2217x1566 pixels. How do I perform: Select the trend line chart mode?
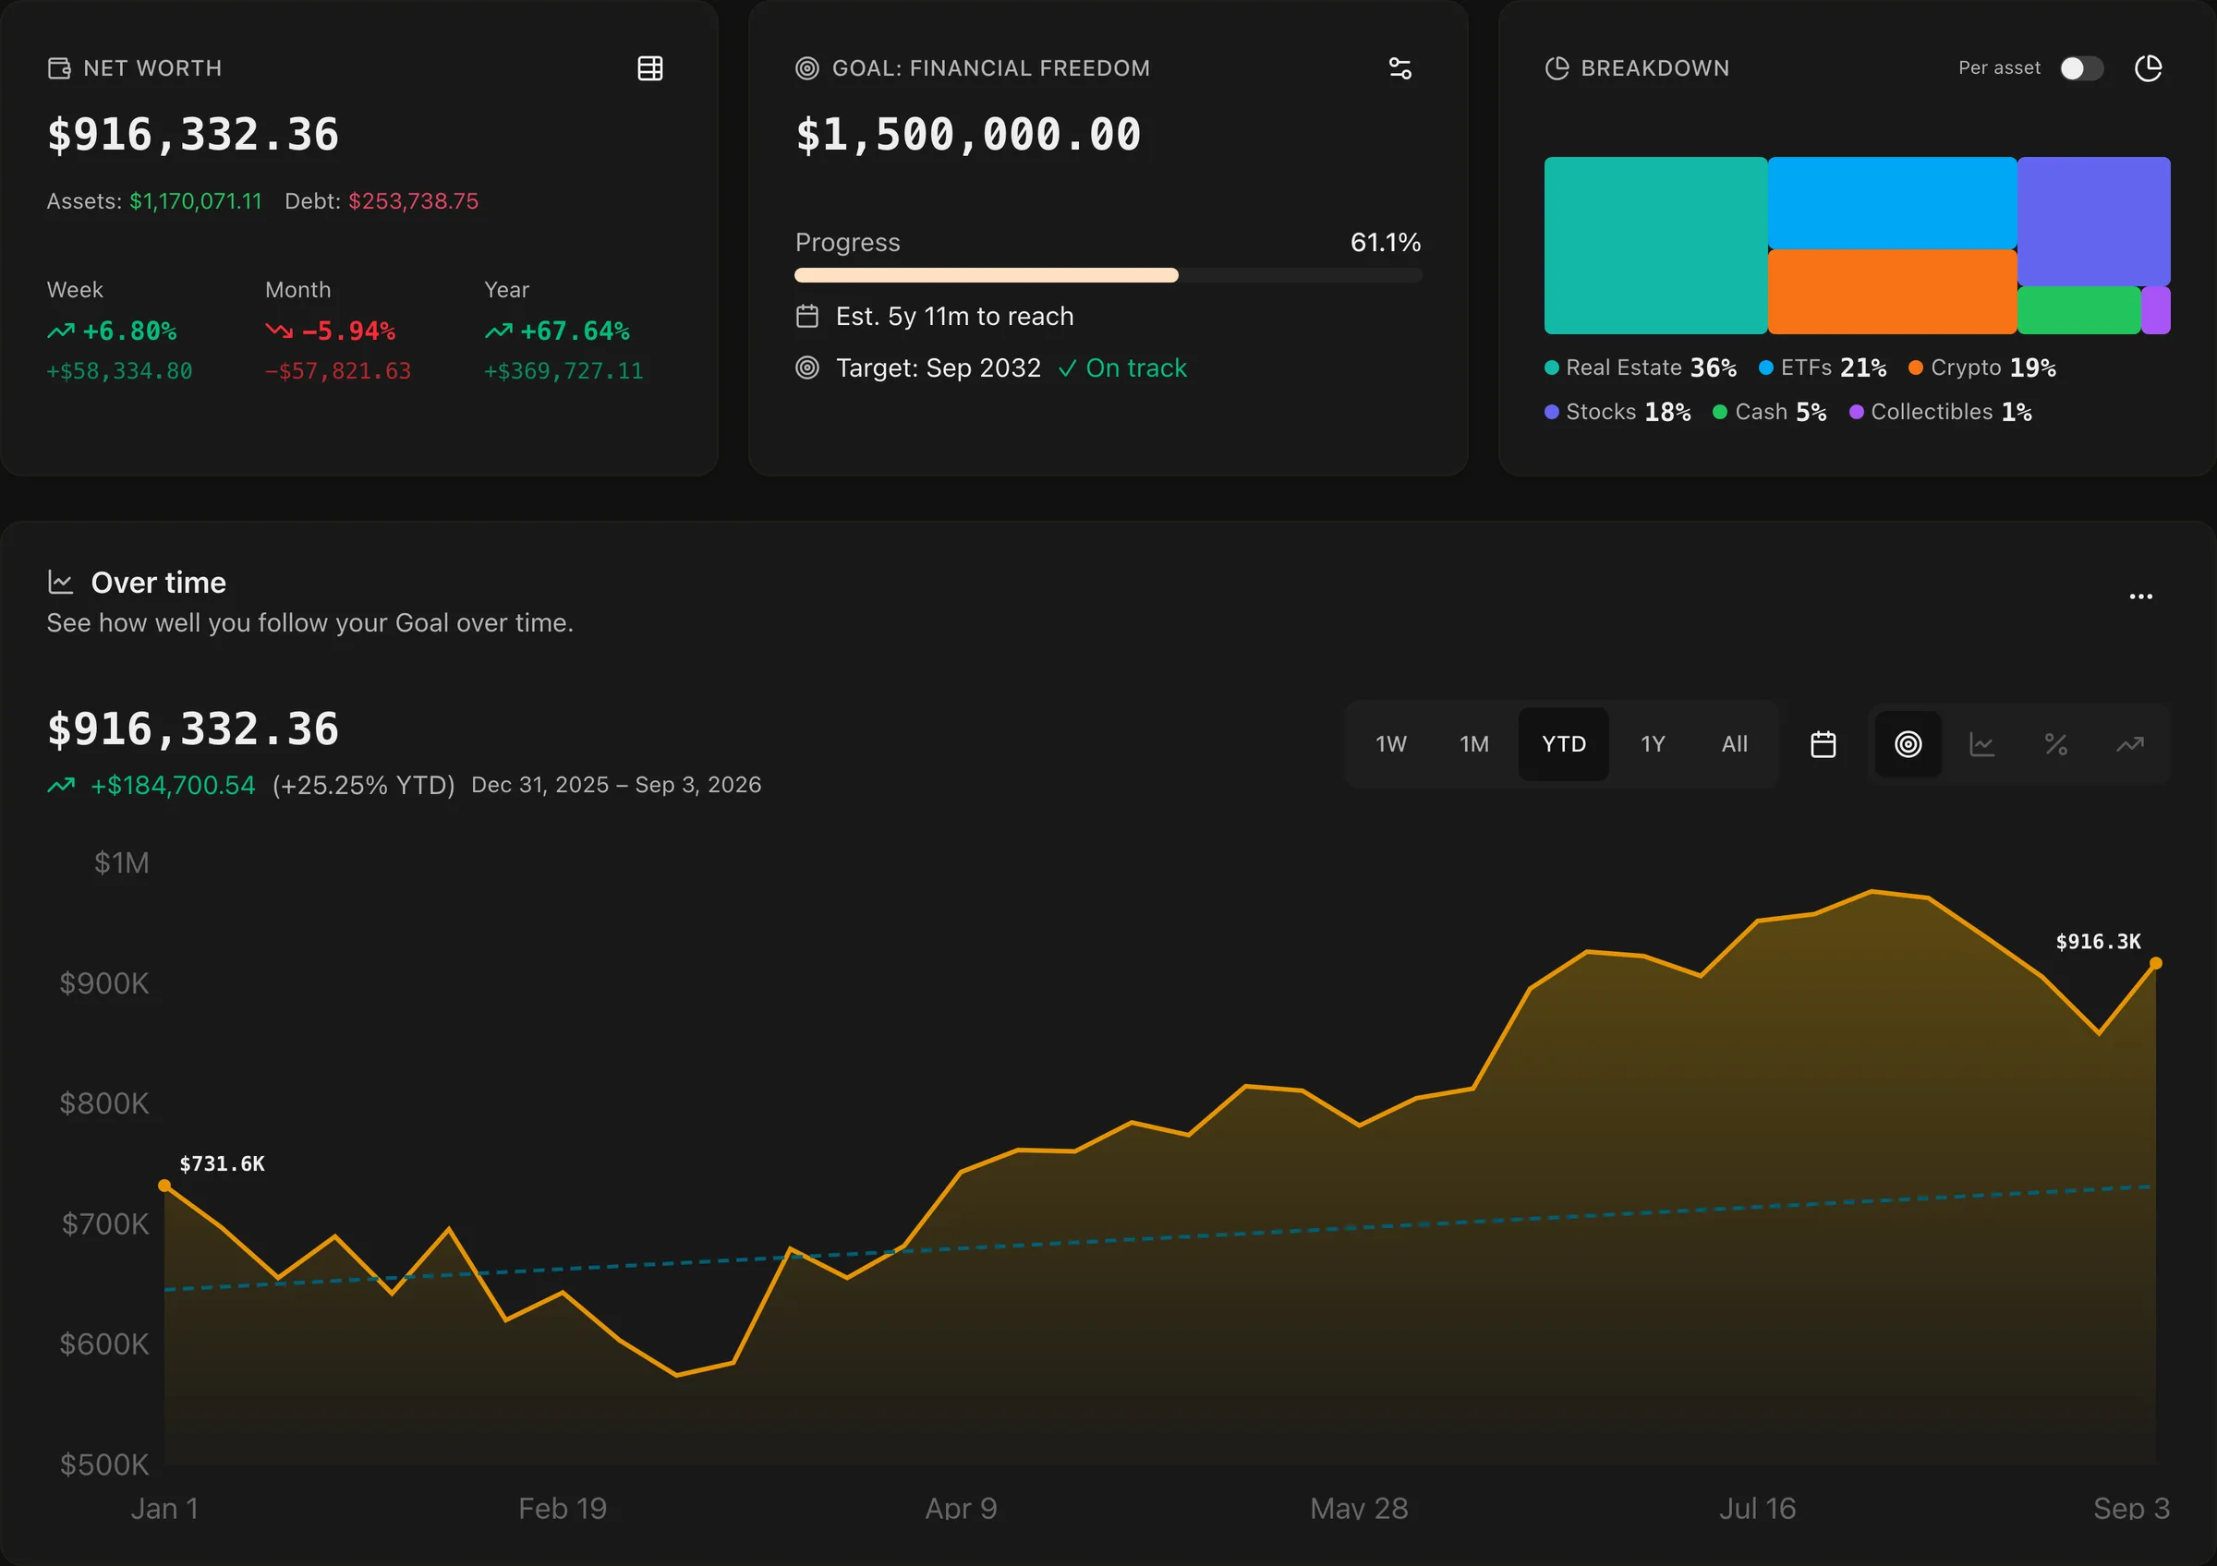pos(2130,744)
